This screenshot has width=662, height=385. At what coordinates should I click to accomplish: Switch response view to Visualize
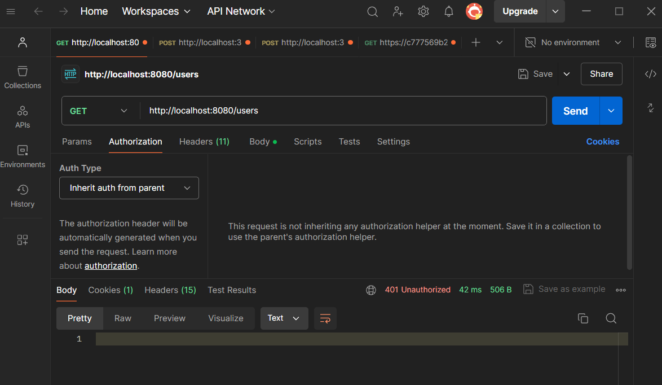tap(226, 318)
